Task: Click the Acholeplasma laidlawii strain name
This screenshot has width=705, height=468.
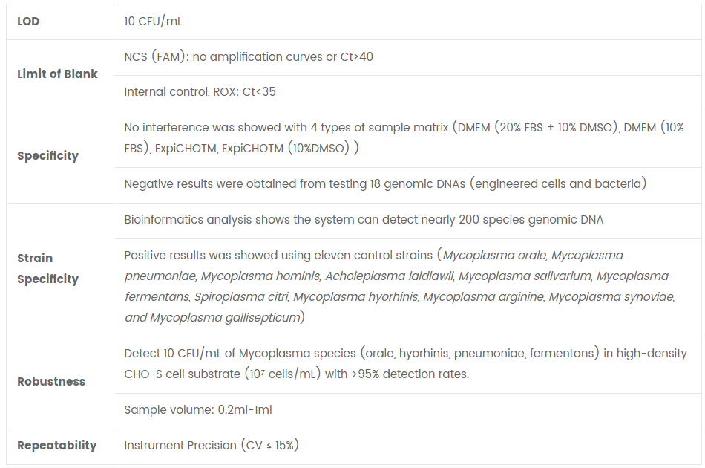Action: tap(390, 276)
